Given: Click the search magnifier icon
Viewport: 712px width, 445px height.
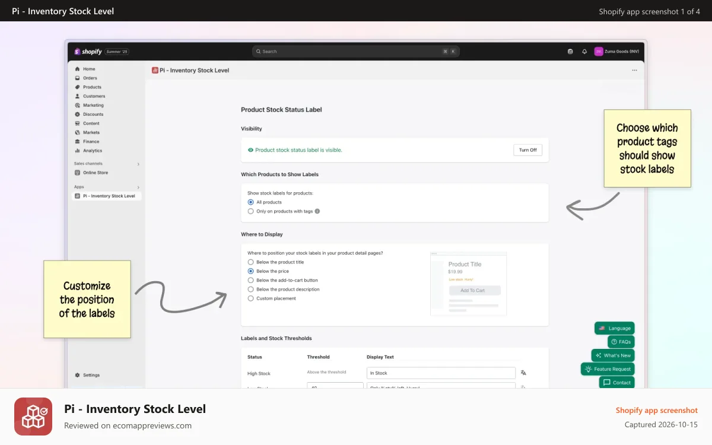Looking at the screenshot, I should click(x=259, y=52).
